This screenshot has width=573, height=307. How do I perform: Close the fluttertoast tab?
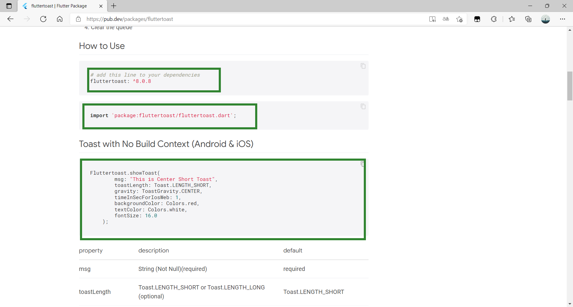click(101, 6)
